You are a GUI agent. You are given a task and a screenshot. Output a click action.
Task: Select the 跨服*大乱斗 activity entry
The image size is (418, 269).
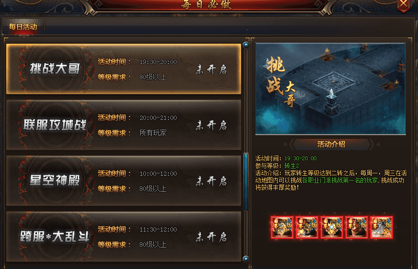(x=124, y=237)
